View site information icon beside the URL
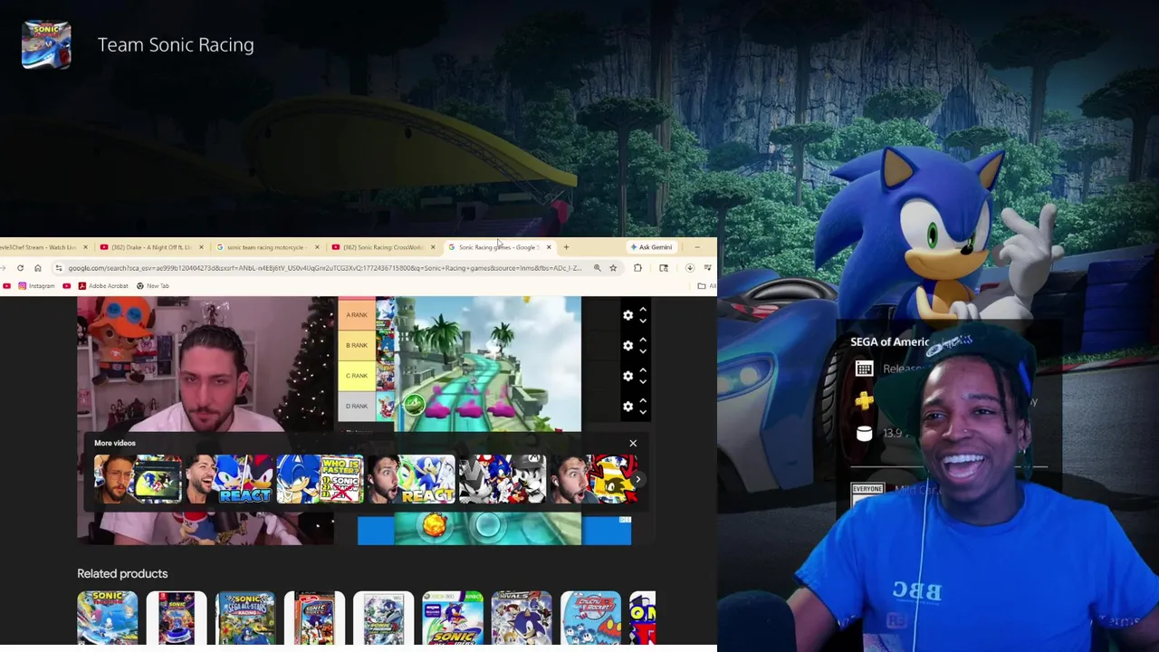This screenshot has width=1159, height=652. tap(59, 268)
